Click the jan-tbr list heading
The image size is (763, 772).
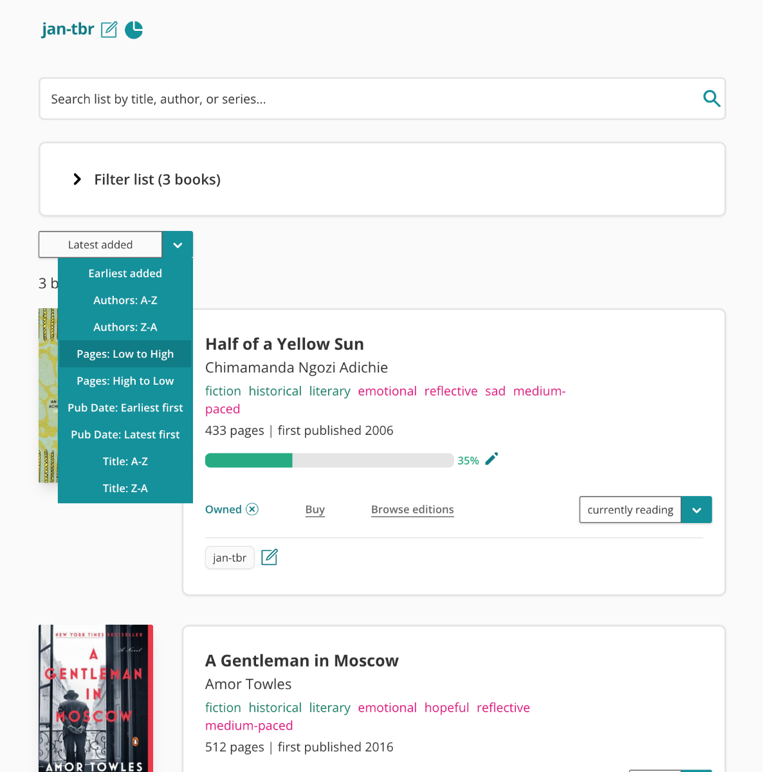(68, 30)
